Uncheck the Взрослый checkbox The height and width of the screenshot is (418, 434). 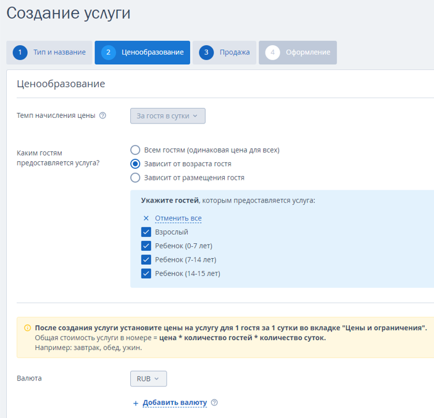coord(146,232)
